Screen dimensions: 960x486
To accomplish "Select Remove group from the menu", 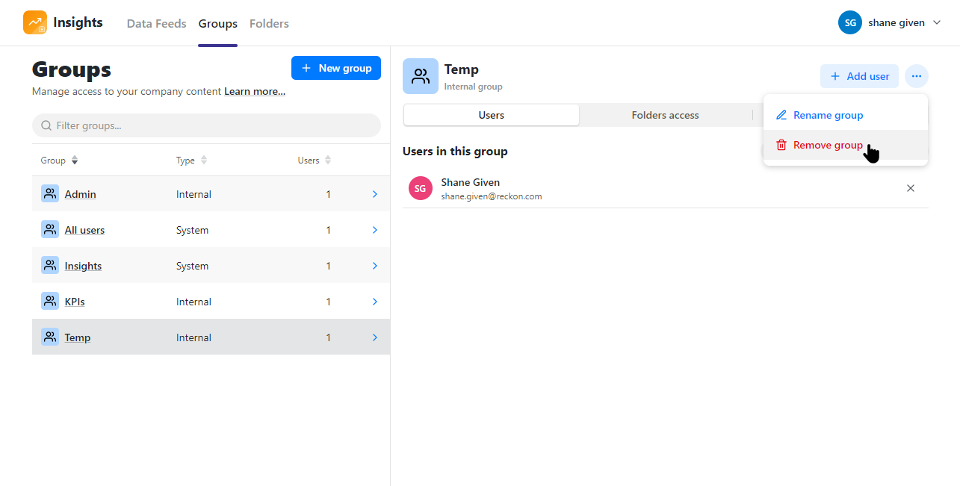I will click(827, 145).
